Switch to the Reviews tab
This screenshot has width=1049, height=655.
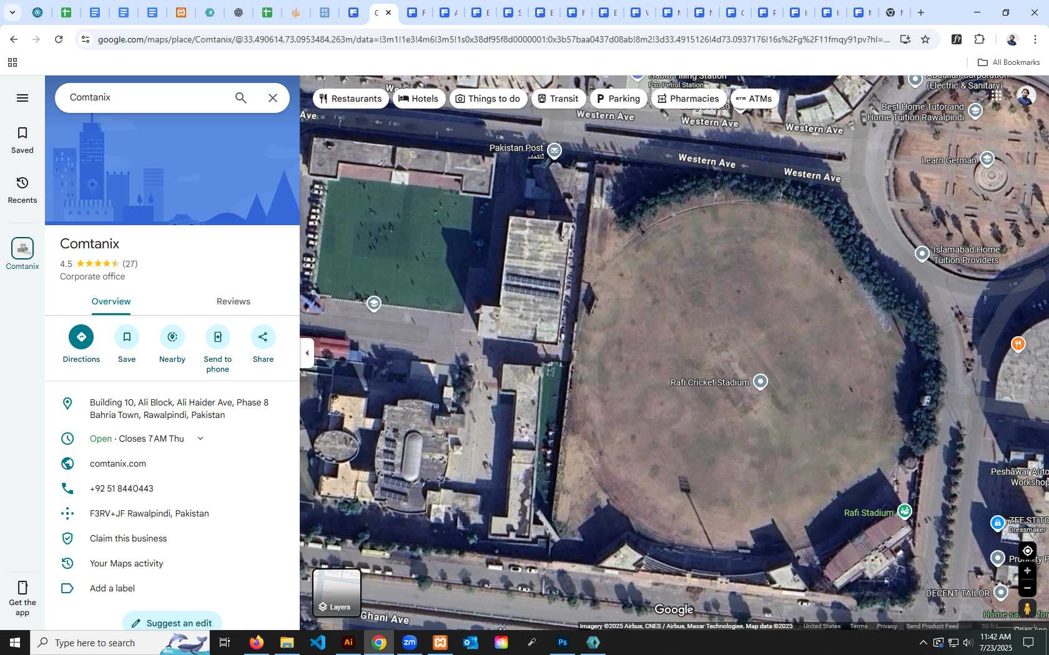point(234,301)
